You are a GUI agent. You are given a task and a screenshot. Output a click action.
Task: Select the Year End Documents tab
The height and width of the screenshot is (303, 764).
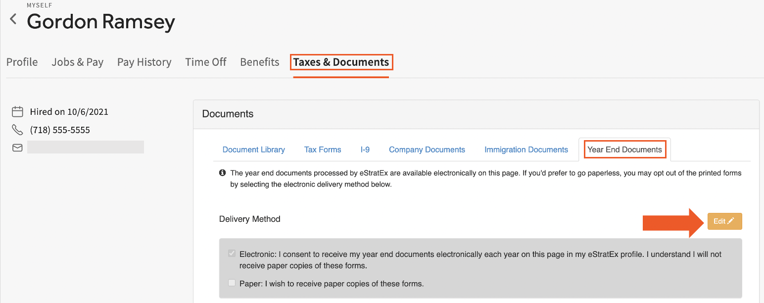(624, 150)
